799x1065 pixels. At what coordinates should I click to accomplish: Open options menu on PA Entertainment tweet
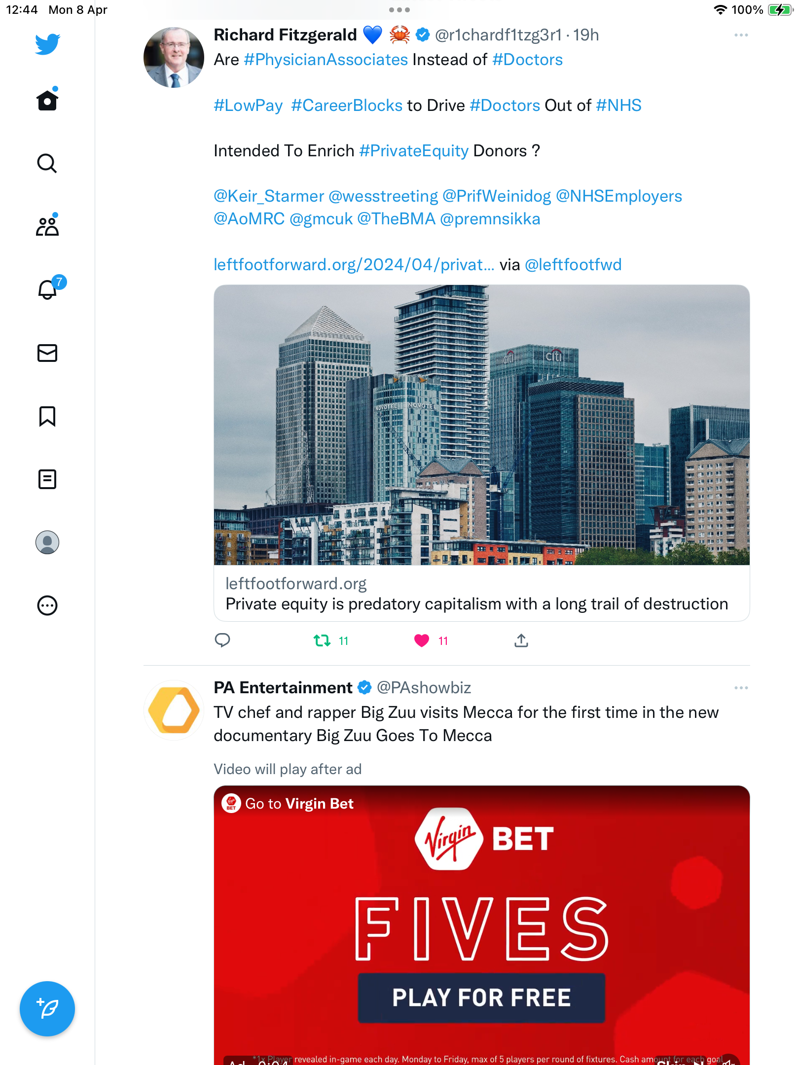[741, 688]
